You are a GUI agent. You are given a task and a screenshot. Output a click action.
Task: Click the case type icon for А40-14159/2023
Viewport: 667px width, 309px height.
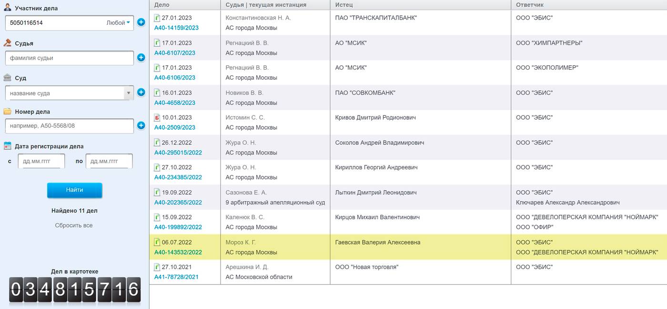click(157, 18)
